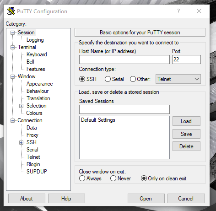Viewport: 216px width, 211px height.
Task: Select SSH connection type radio button
Action: pos(82,79)
